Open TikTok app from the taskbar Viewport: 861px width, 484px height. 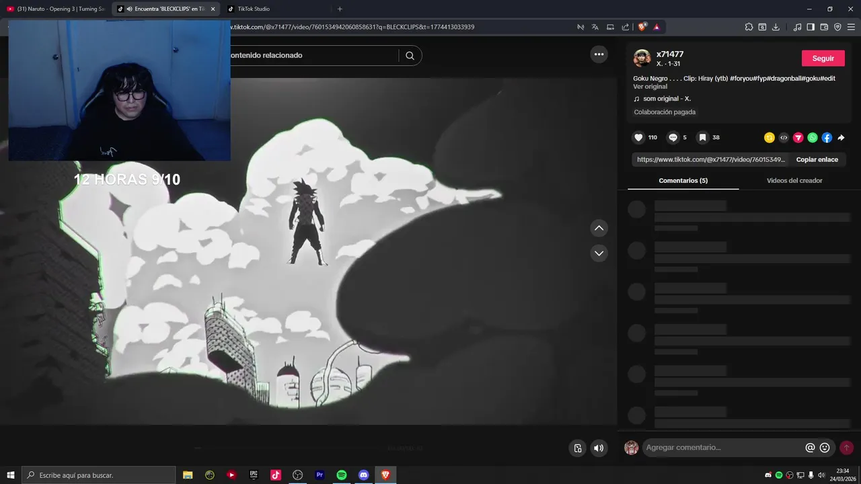coord(276,475)
